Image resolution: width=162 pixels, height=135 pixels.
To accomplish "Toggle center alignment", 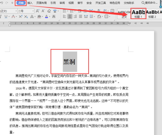I will click(x=70, y=17).
